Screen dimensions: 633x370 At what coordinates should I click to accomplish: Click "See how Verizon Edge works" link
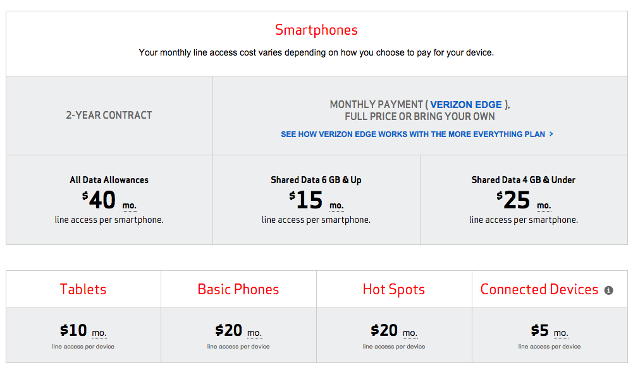pos(413,134)
